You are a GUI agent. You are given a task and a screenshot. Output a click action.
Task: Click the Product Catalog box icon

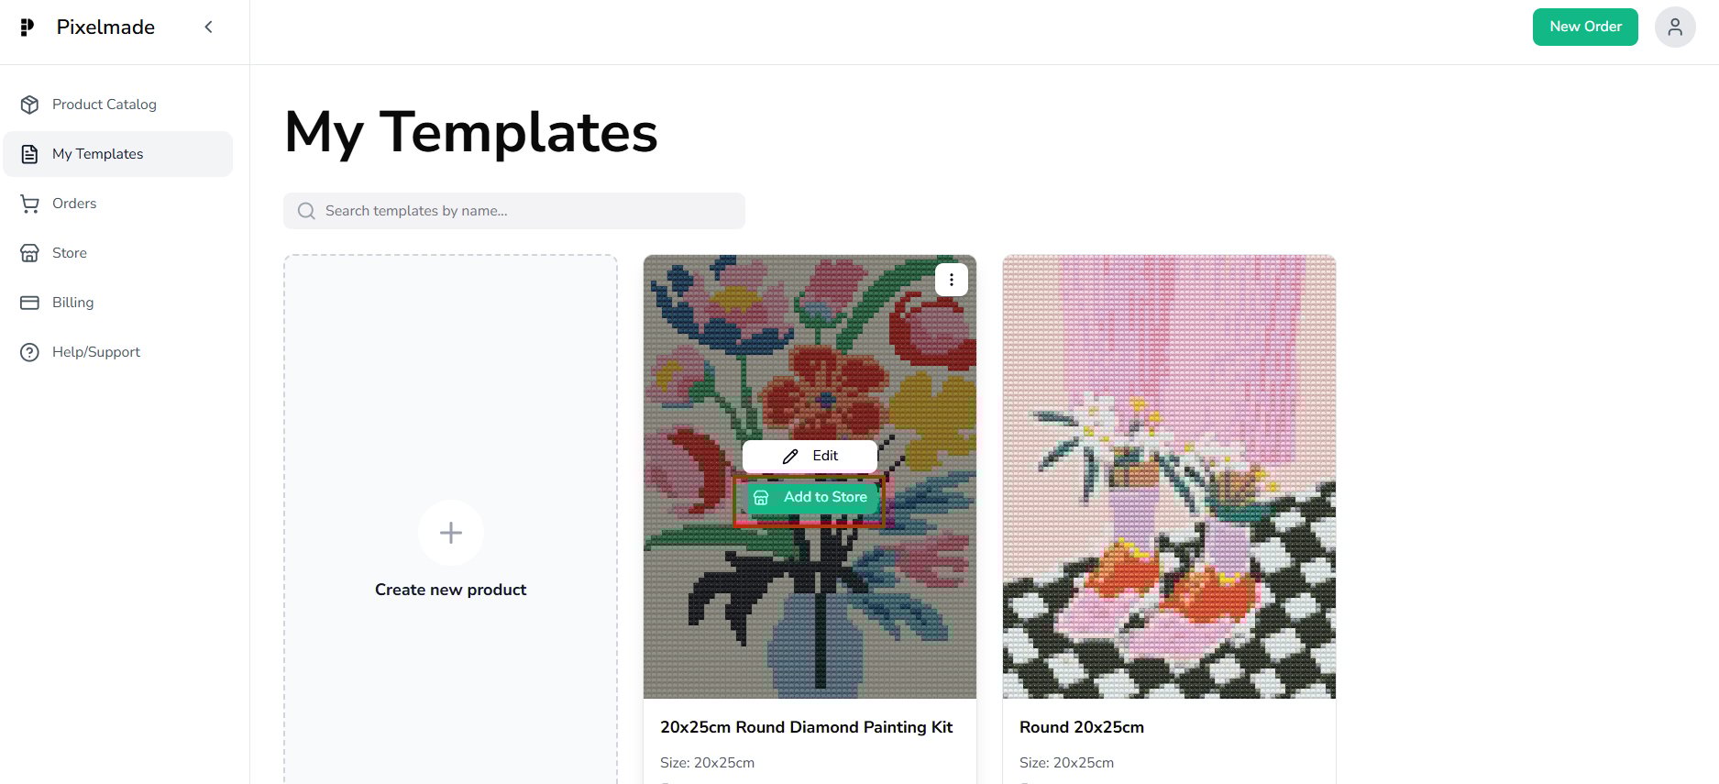click(30, 105)
